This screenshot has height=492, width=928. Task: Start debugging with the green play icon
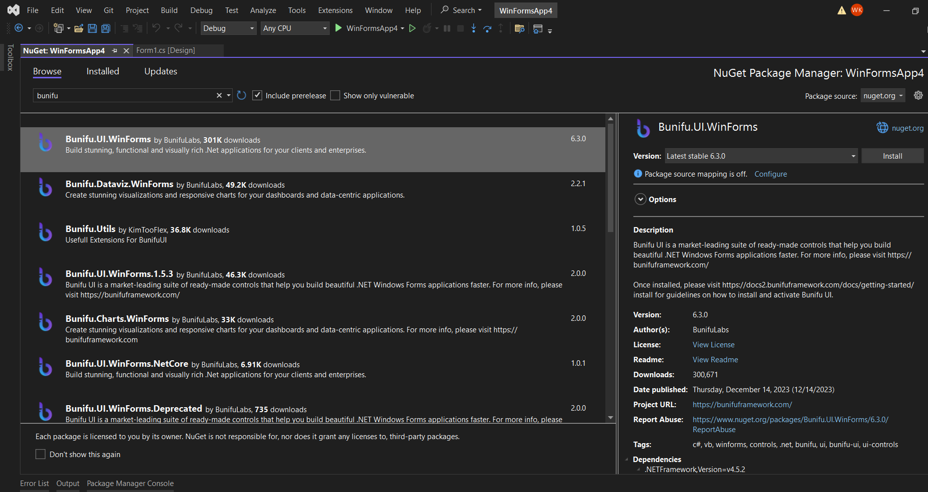pos(338,28)
